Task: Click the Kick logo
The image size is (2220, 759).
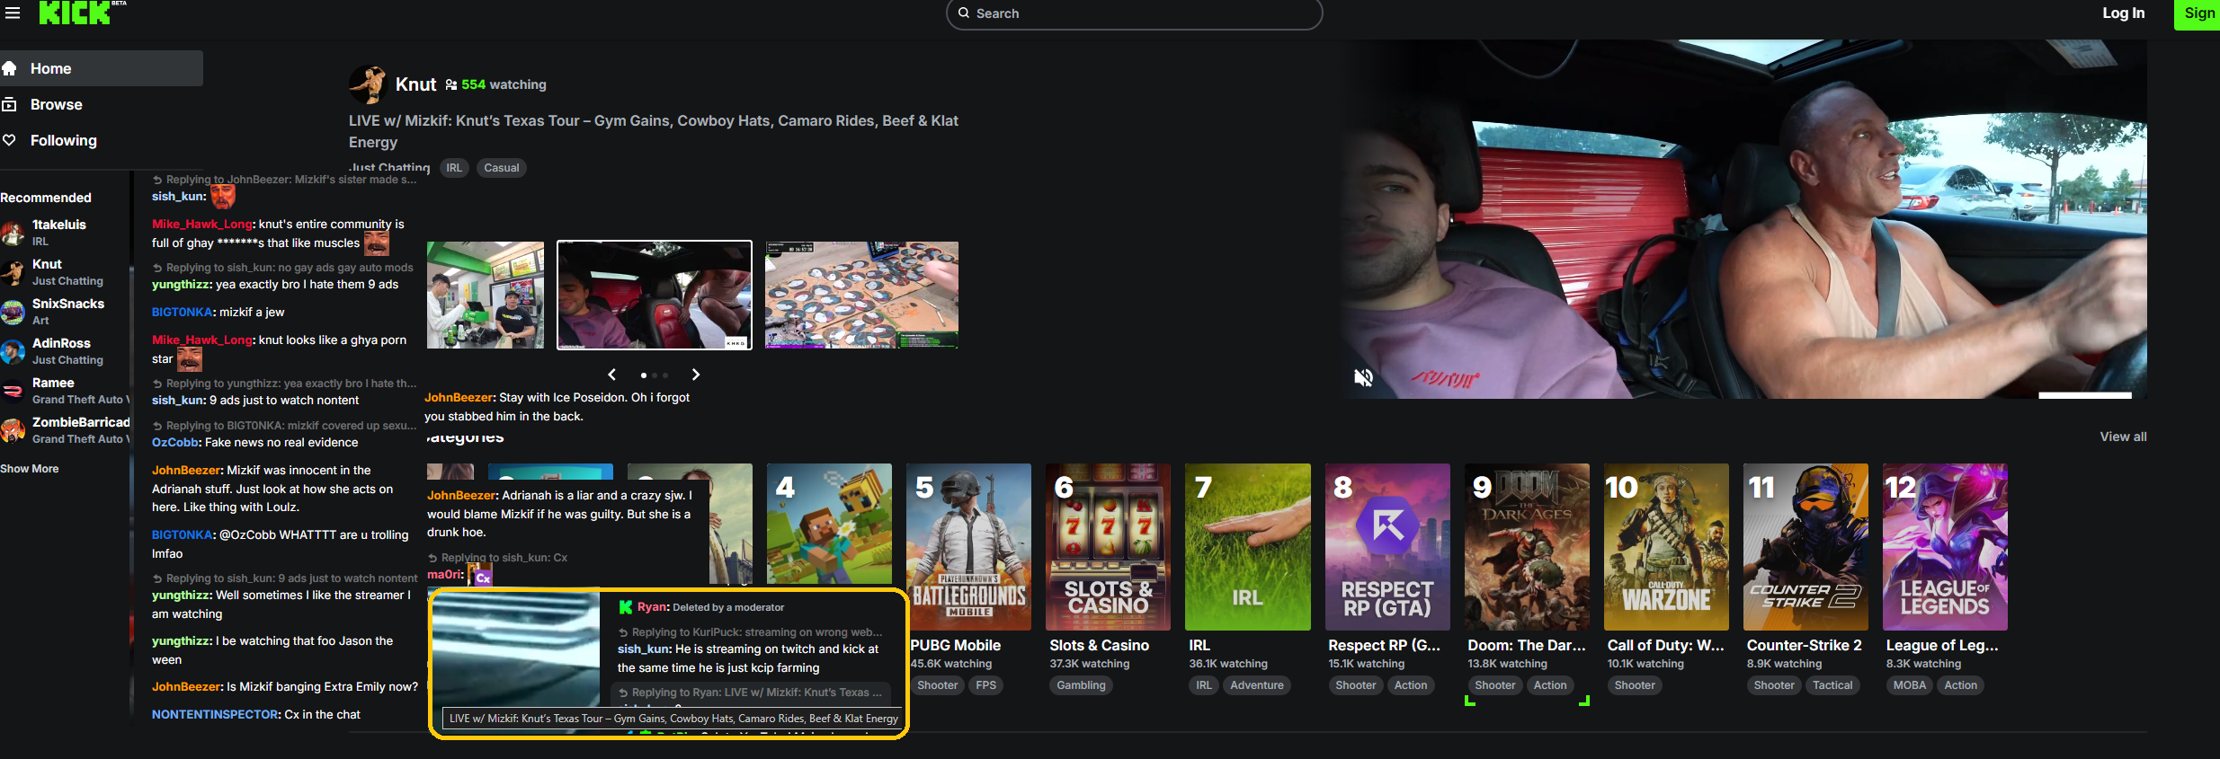Action: [75, 13]
